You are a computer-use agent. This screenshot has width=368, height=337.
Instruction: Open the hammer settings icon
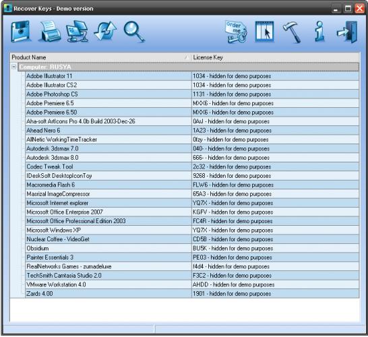pyautogui.click(x=292, y=32)
